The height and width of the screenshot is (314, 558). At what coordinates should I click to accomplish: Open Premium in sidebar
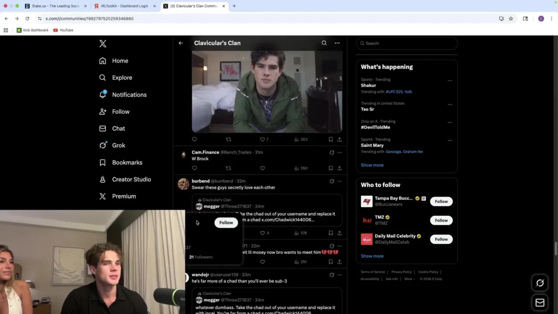coord(118,196)
